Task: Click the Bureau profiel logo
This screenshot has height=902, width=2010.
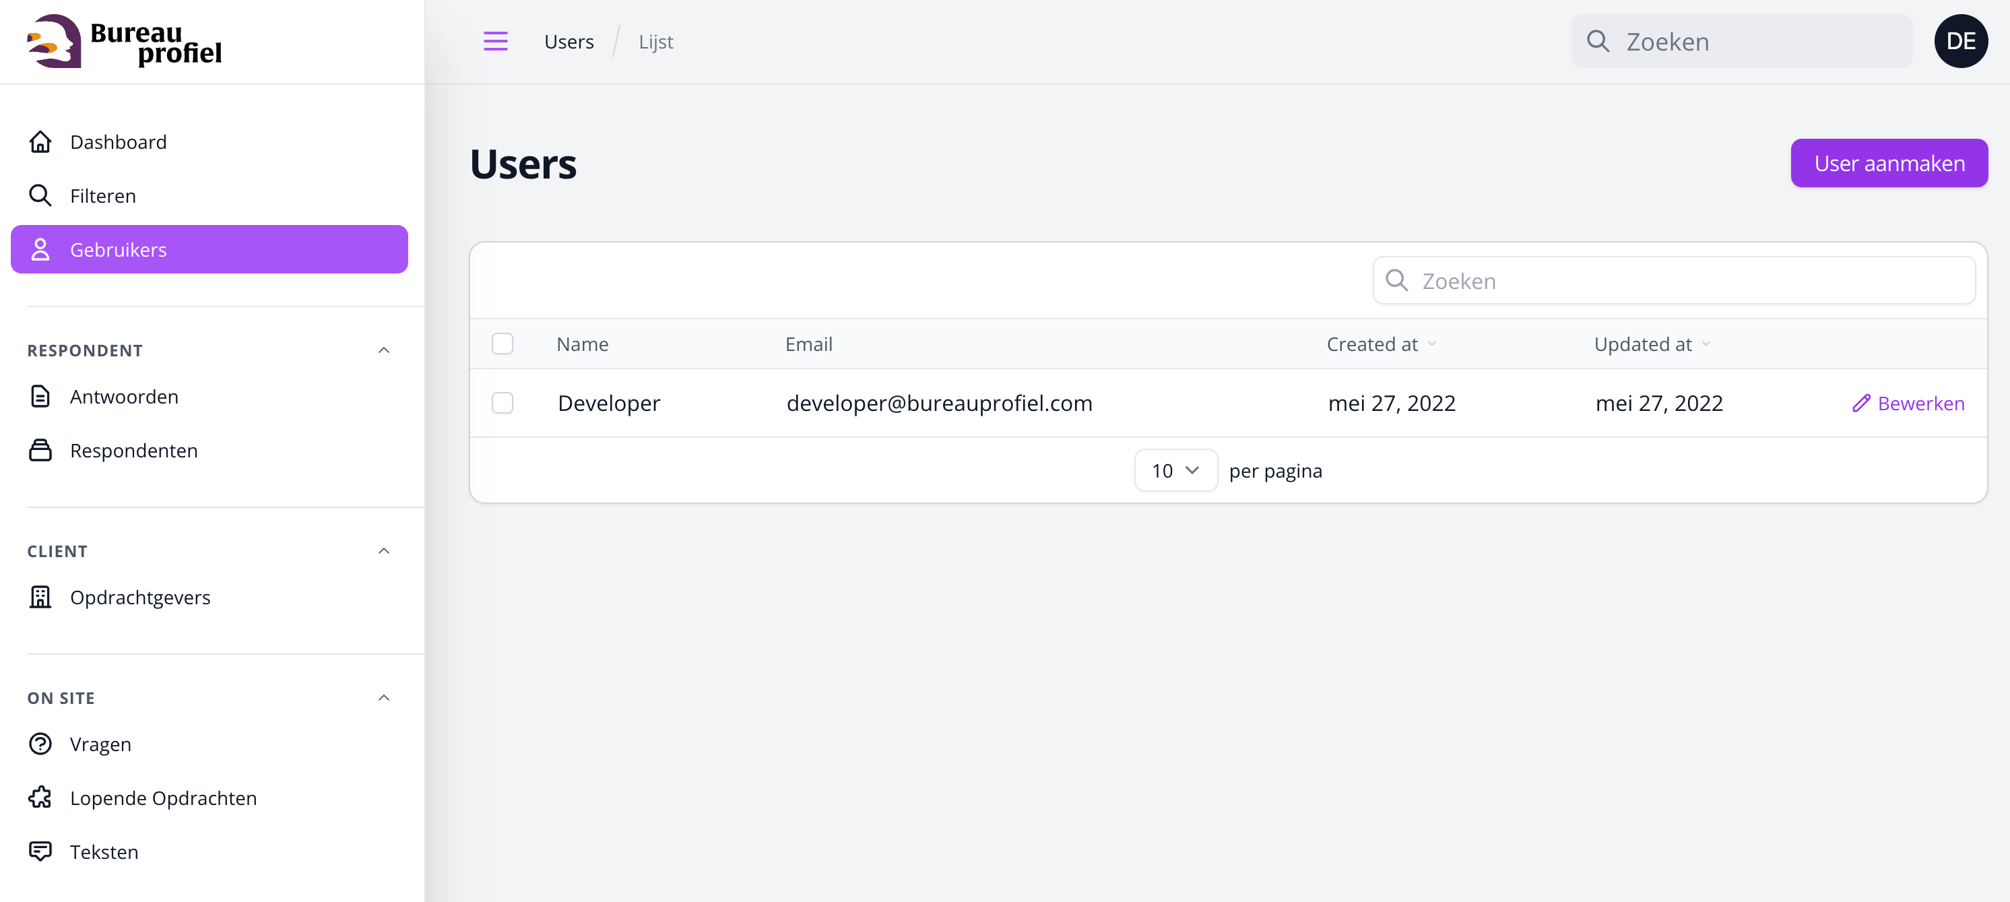Action: tap(124, 41)
